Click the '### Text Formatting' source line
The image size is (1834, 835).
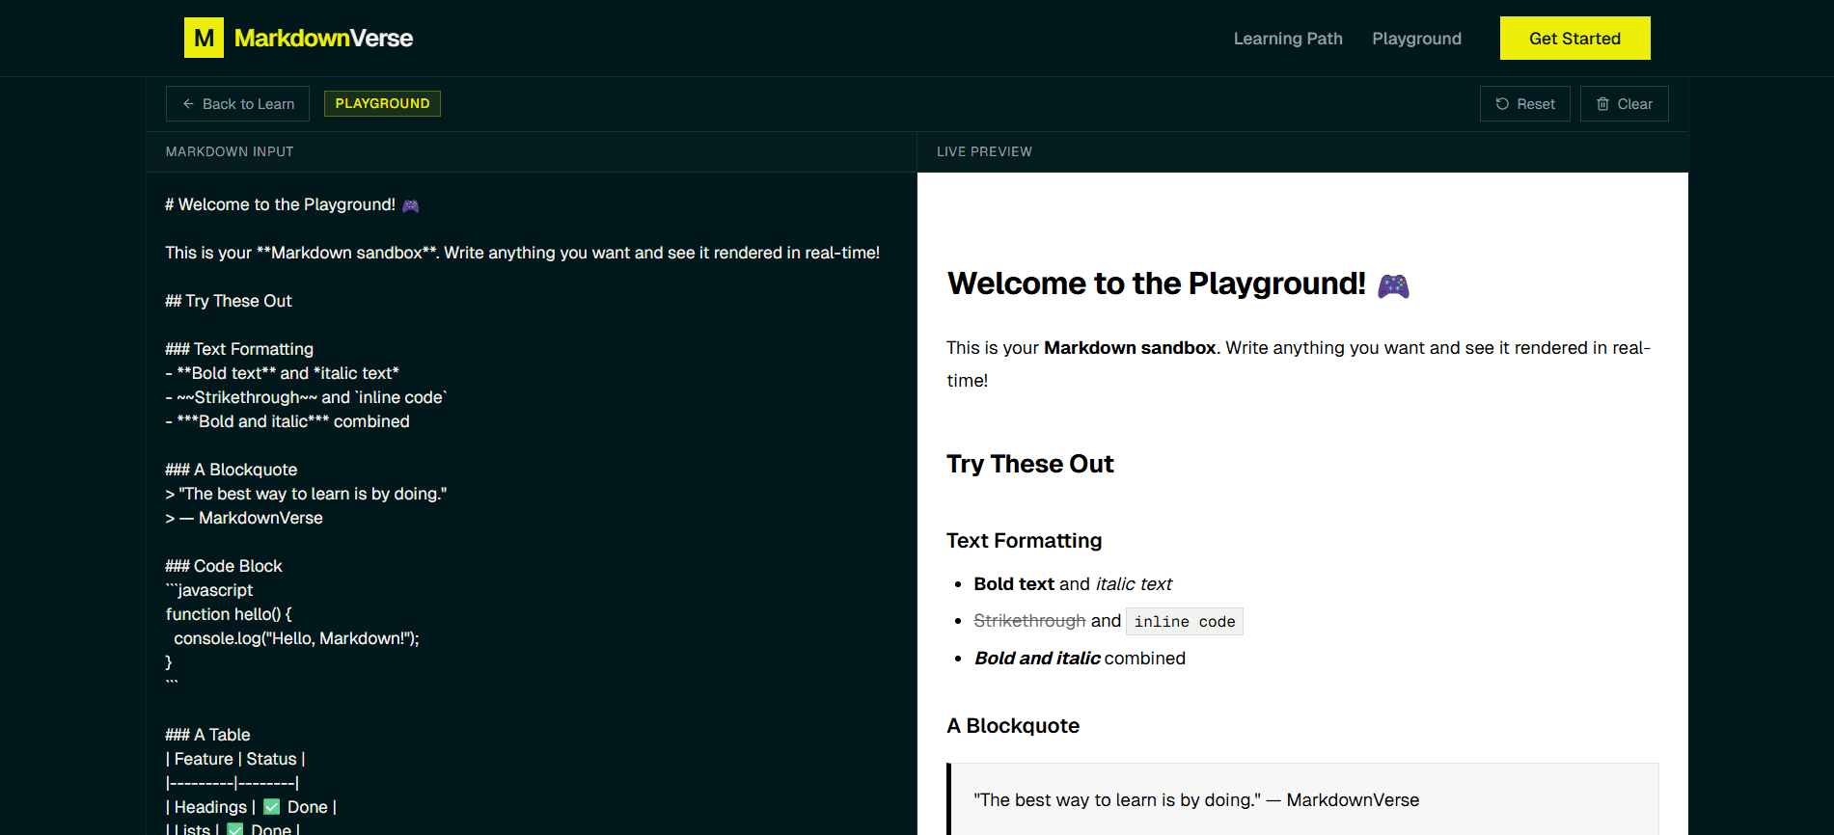click(x=239, y=349)
